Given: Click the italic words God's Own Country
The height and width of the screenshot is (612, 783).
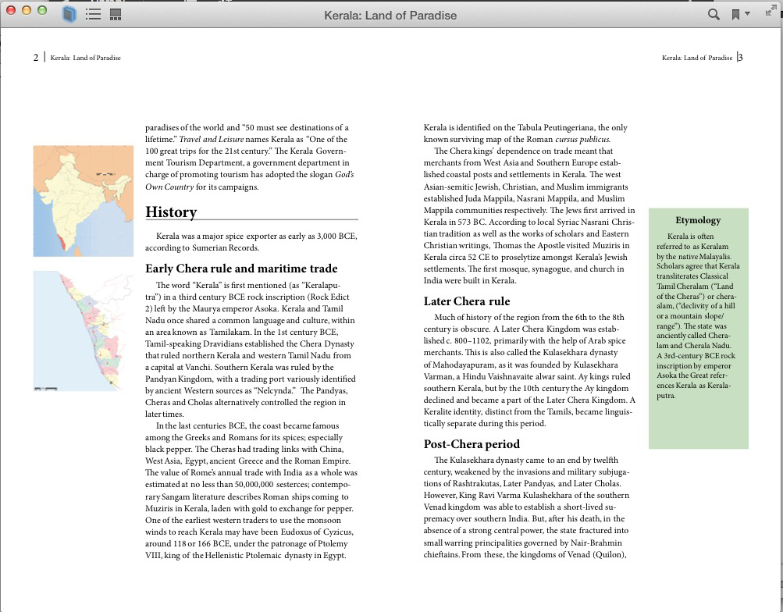Looking at the screenshot, I should (x=249, y=180).
